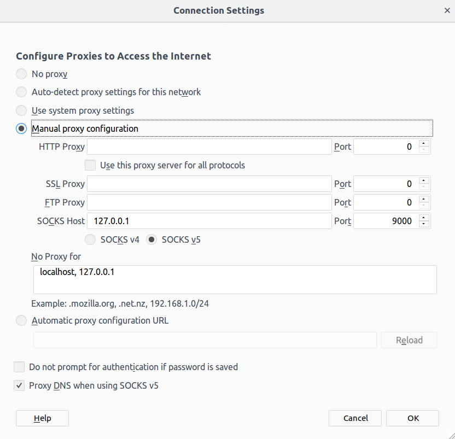Select Use system proxy settings
The width and height of the screenshot is (455, 439).
pyautogui.click(x=21, y=110)
